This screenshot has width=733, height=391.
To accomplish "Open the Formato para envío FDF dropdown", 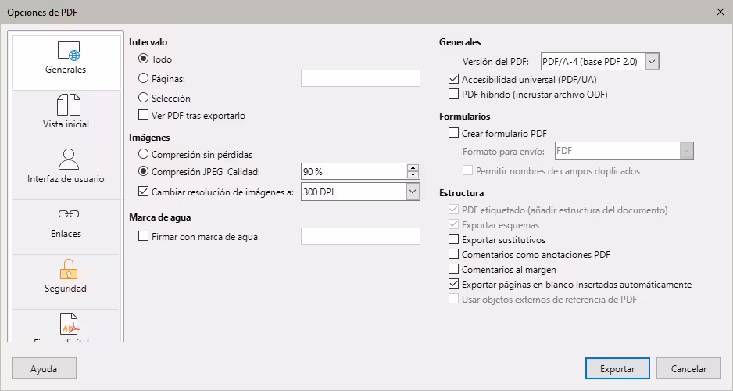I will coord(624,151).
